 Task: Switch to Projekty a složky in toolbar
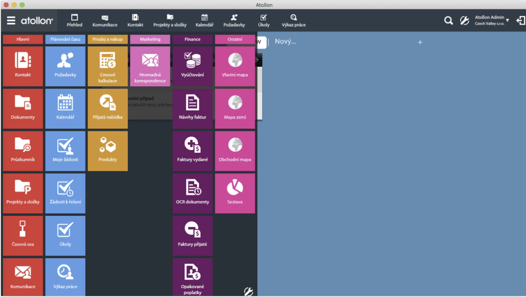click(170, 21)
